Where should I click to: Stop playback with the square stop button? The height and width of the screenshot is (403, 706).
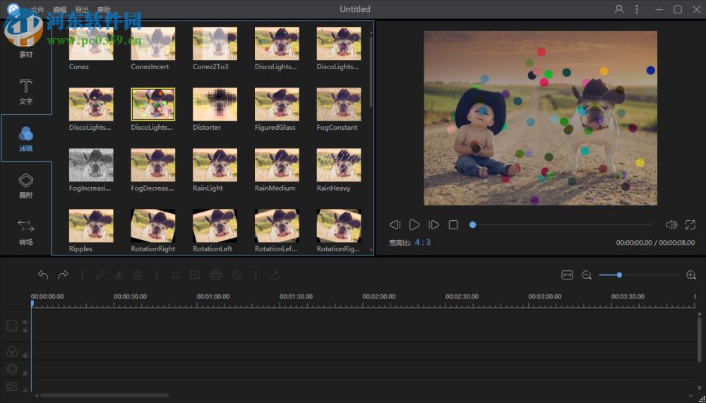(453, 225)
